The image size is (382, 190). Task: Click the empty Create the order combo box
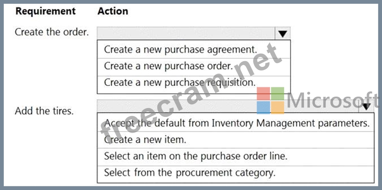186,34
